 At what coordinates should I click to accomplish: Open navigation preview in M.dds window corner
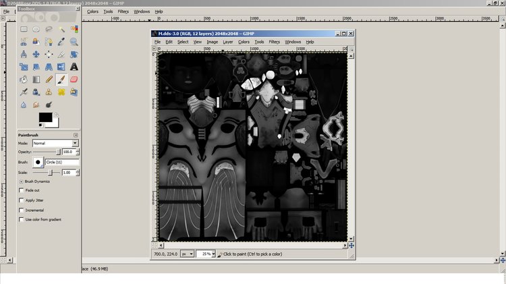click(x=352, y=246)
